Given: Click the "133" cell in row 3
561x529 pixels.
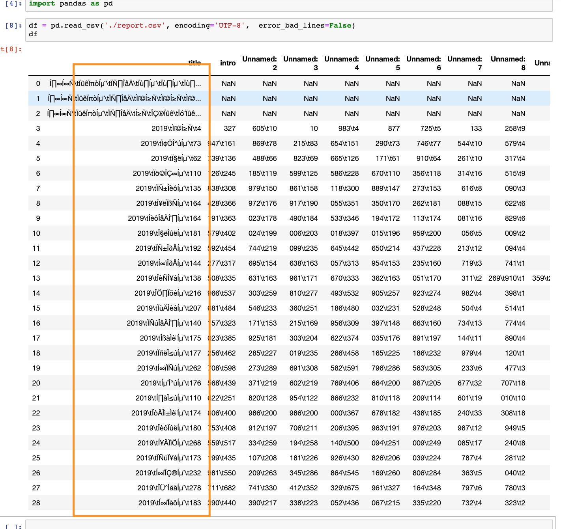Looking at the screenshot, I should point(476,129).
